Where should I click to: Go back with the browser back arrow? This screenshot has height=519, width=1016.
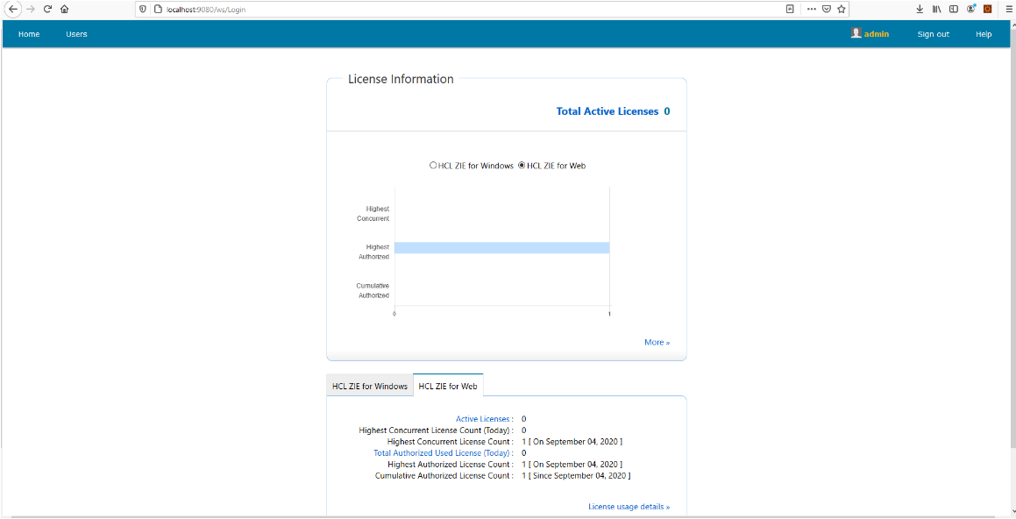point(12,9)
